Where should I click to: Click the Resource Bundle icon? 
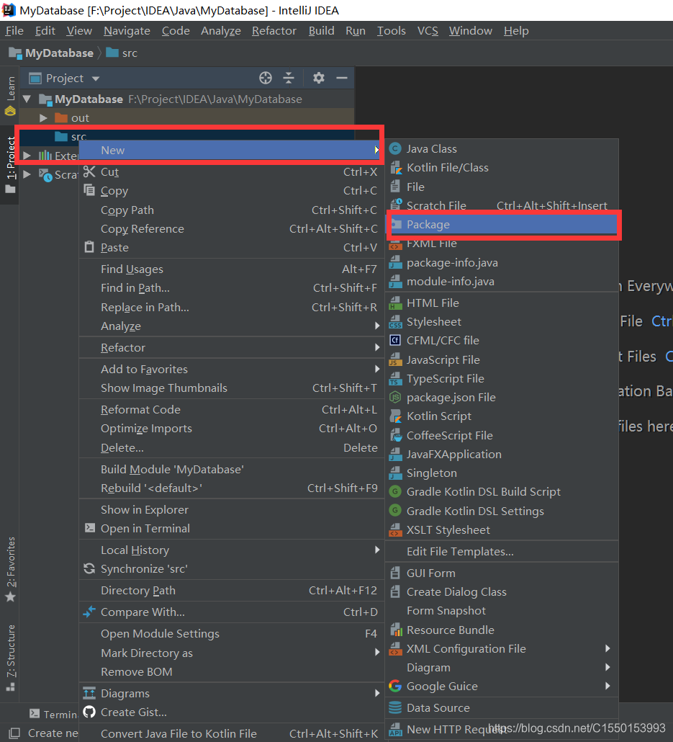click(395, 630)
